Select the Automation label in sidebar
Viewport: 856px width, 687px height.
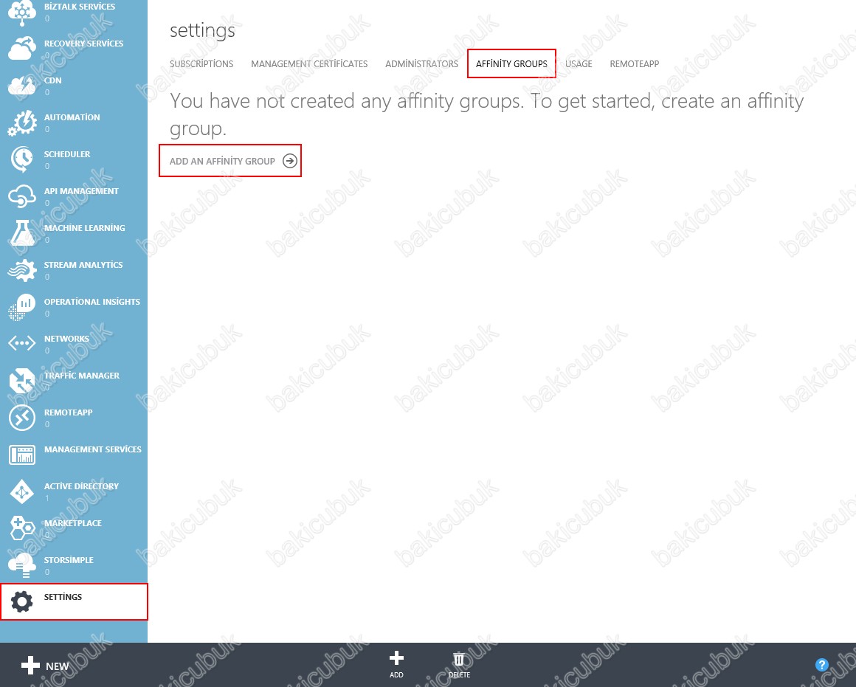(x=72, y=117)
